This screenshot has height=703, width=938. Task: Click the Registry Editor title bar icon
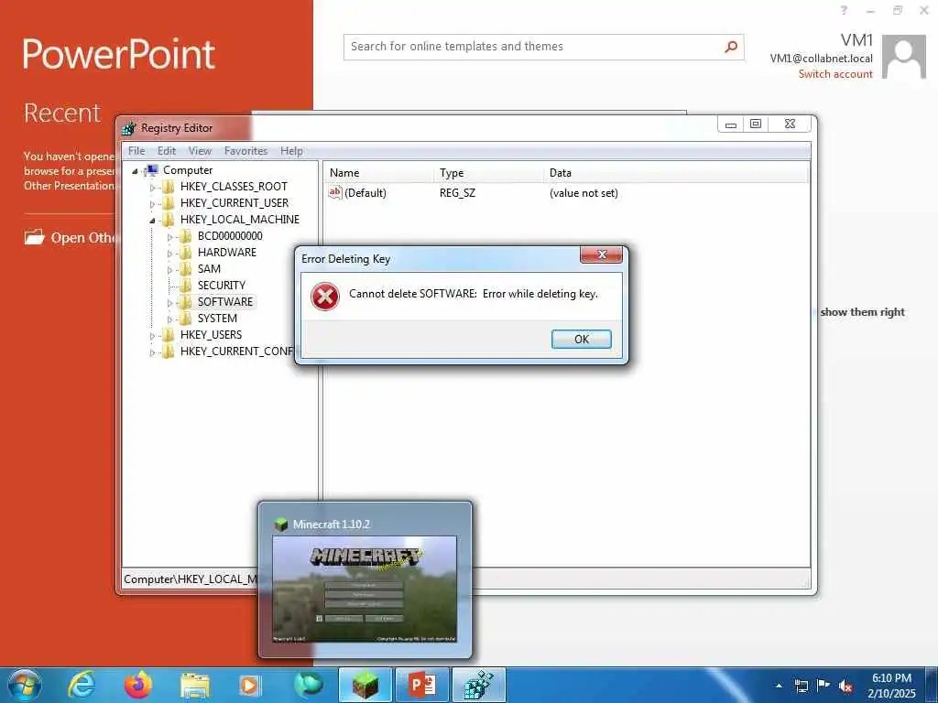click(x=128, y=128)
